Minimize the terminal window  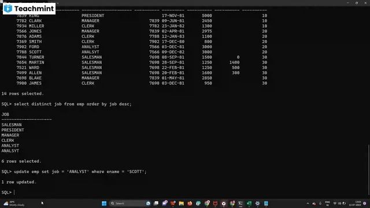click(x=348, y=3)
